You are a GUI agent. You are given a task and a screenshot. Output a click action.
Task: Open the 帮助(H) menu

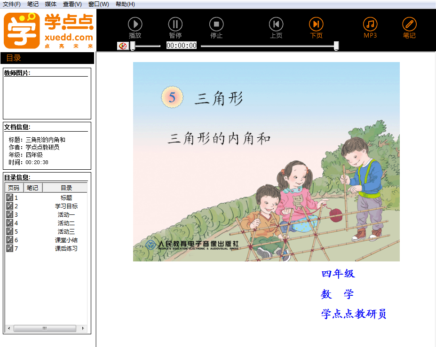click(125, 4)
